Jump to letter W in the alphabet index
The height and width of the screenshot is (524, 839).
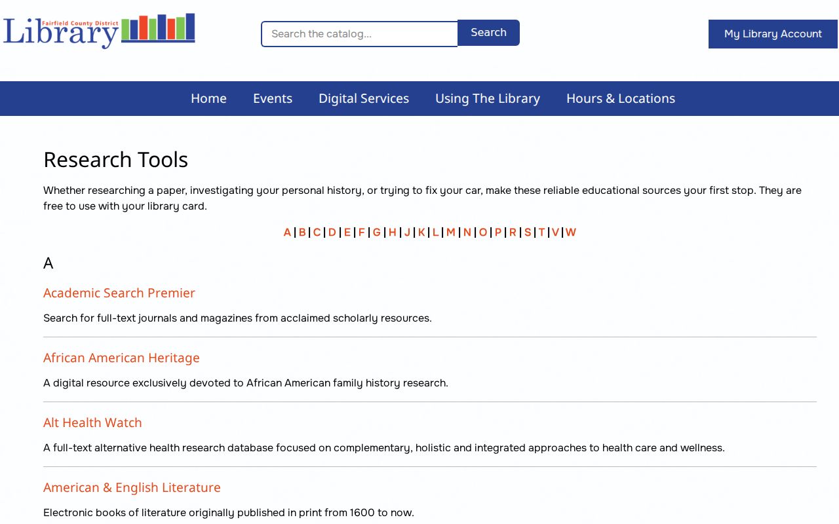tap(571, 233)
